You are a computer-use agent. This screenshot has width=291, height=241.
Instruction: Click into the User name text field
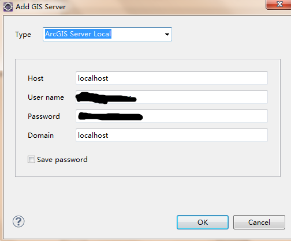(x=171, y=97)
